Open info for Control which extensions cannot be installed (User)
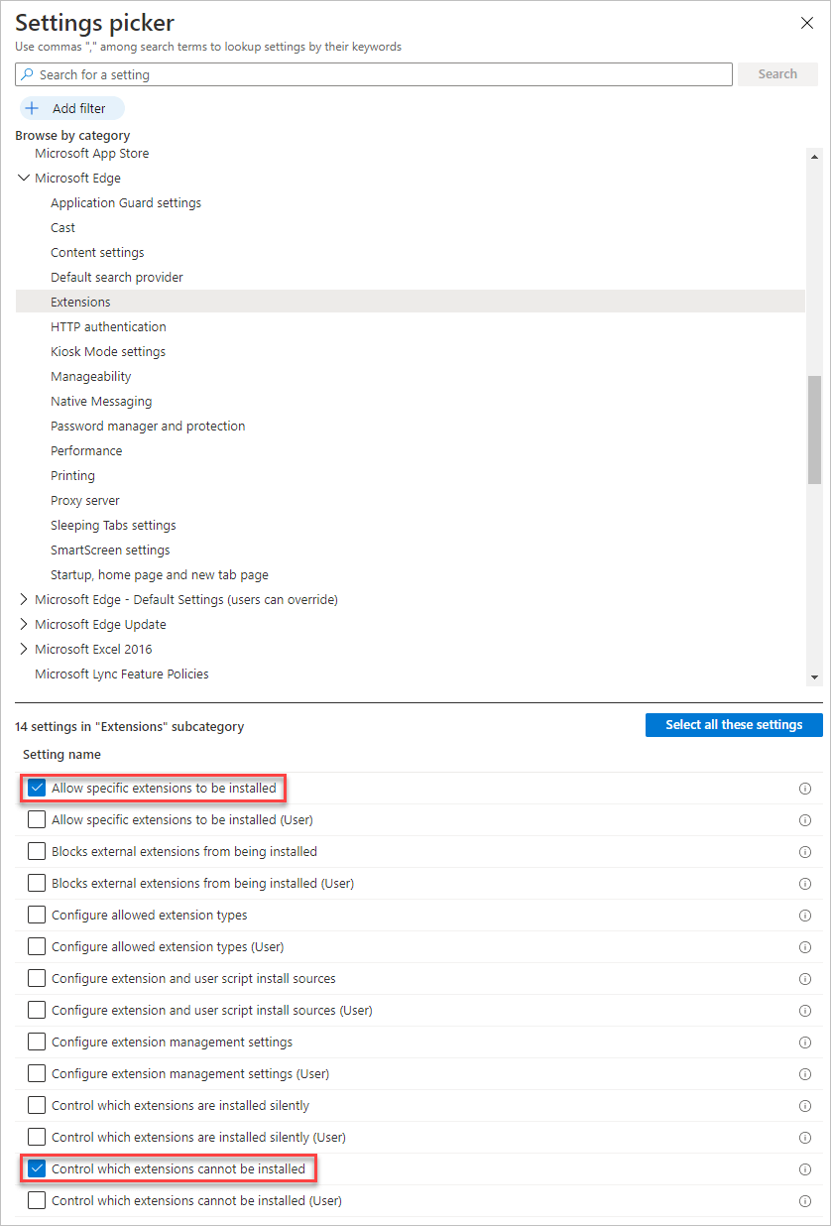831x1226 pixels. coord(805,1201)
